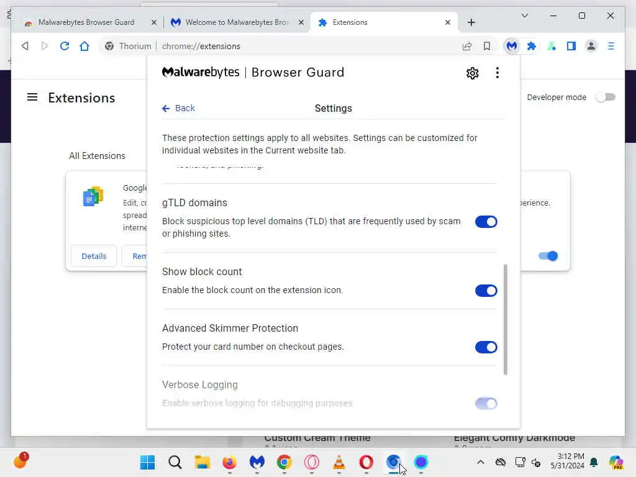Image resolution: width=636 pixels, height=477 pixels.
Task: Open Malwarebytes app from taskbar
Action: pos(257,462)
